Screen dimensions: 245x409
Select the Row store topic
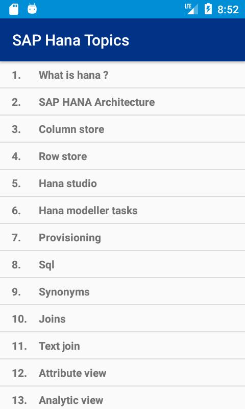point(122,156)
